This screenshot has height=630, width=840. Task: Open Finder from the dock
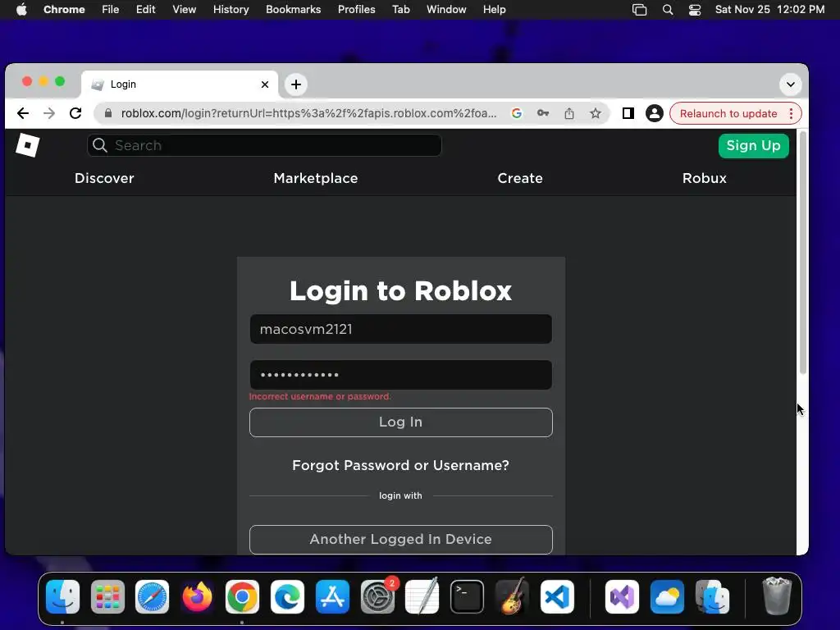(x=62, y=596)
